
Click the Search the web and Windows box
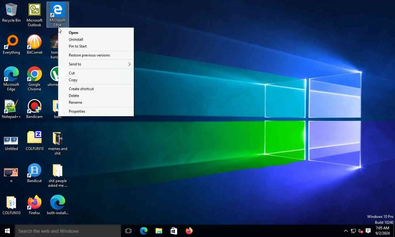pyautogui.click(x=68, y=231)
